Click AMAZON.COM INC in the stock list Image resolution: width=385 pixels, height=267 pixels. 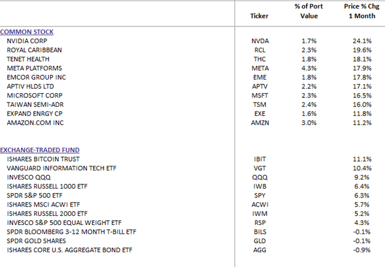pos(35,123)
